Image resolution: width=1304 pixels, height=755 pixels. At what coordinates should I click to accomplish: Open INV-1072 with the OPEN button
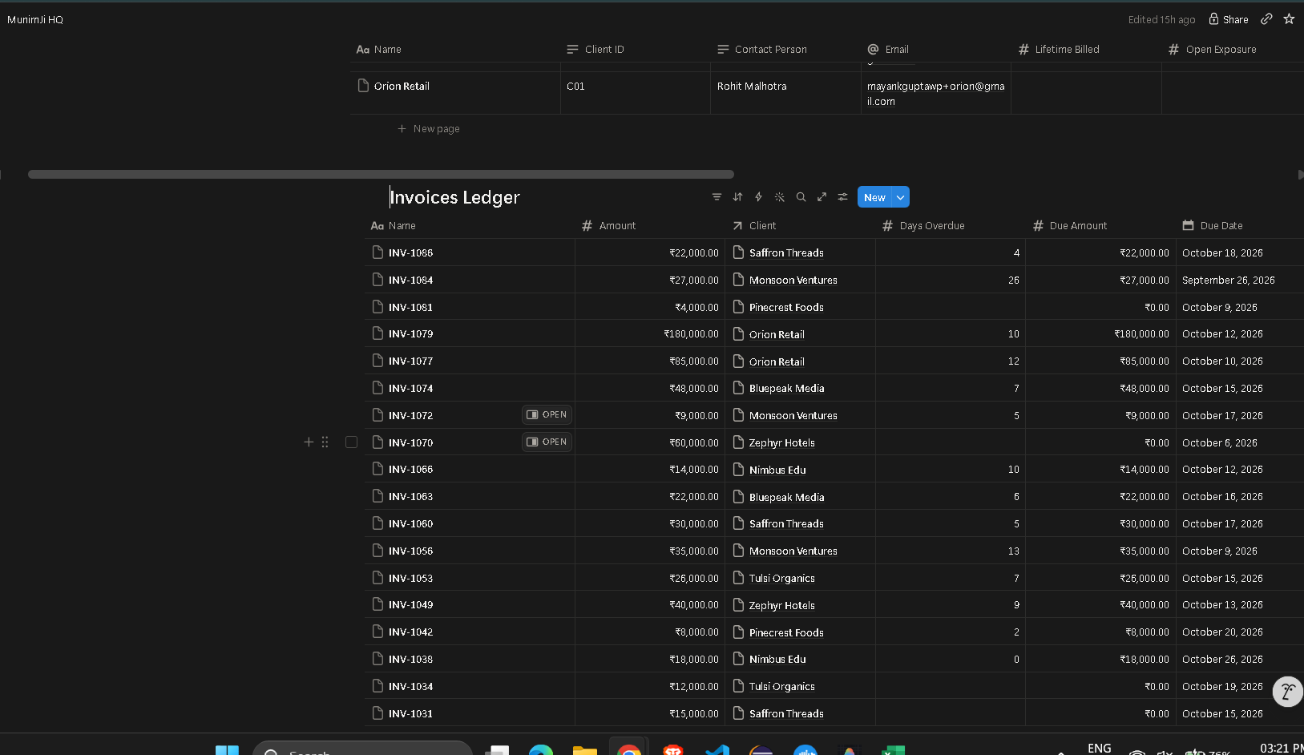547,415
